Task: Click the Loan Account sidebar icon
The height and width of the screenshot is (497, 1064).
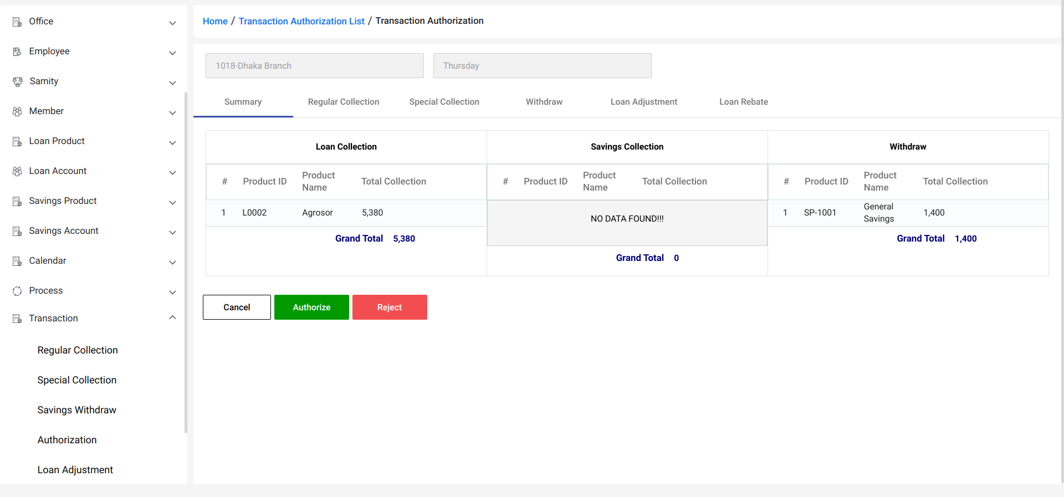Action: click(x=17, y=171)
